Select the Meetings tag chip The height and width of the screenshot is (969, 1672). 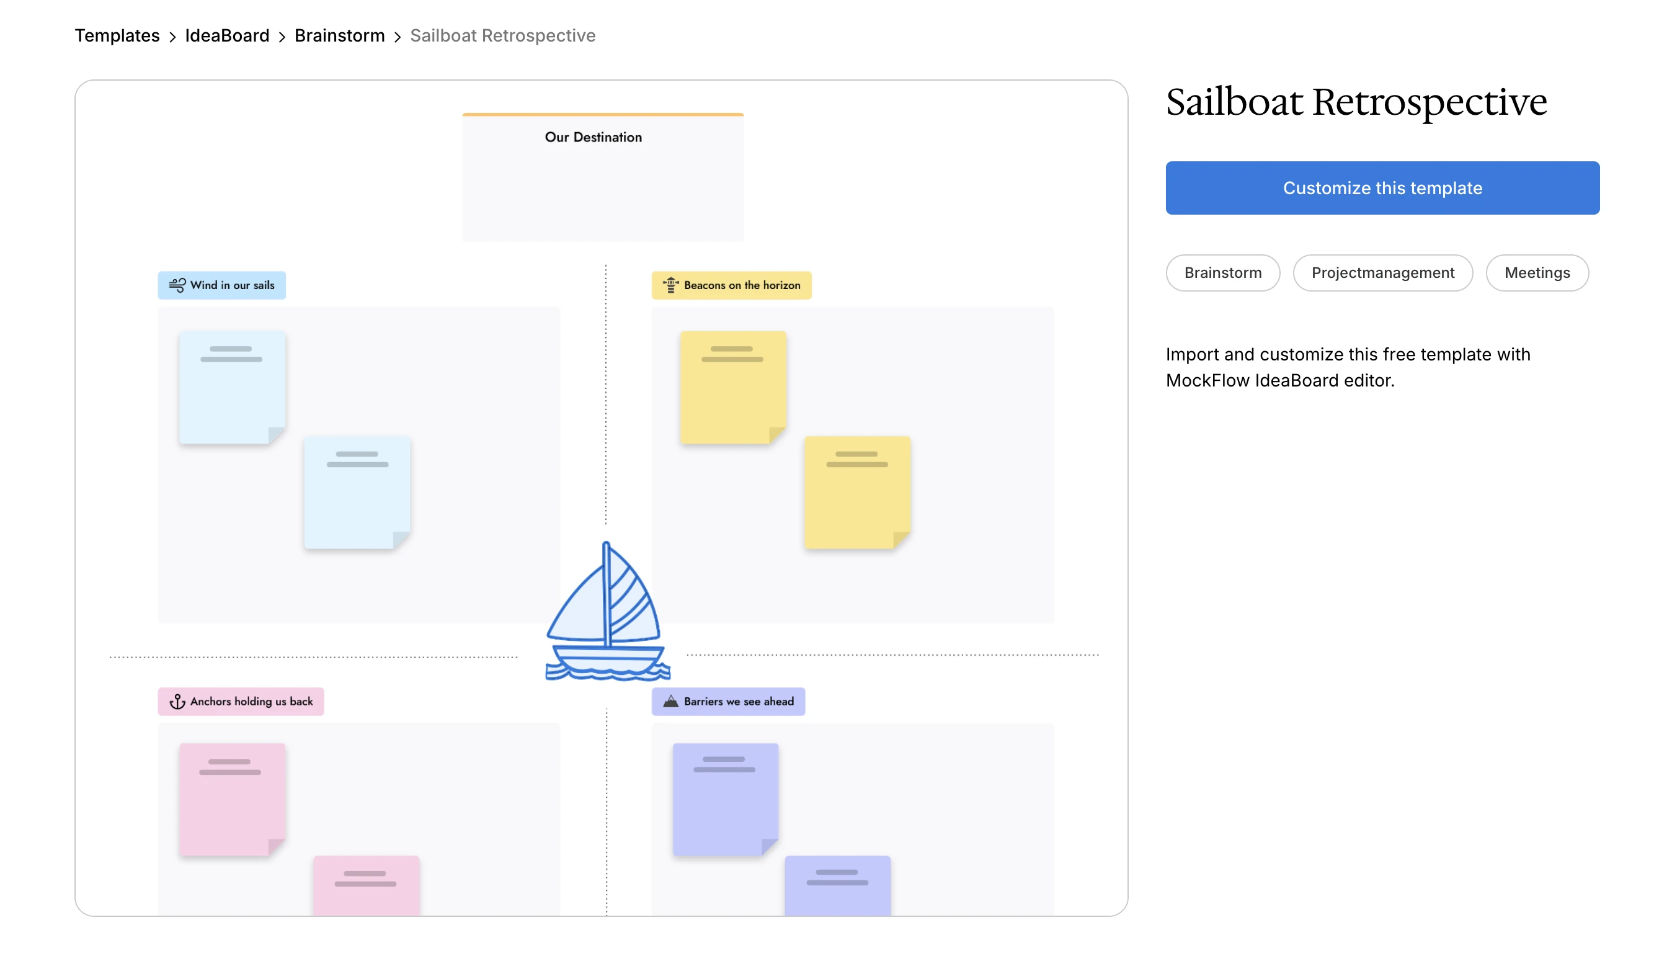click(x=1537, y=273)
